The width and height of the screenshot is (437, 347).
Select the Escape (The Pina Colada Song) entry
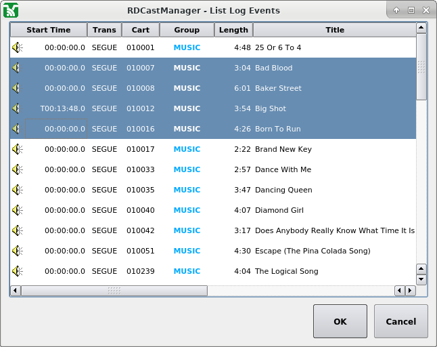click(x=313, y=251)
